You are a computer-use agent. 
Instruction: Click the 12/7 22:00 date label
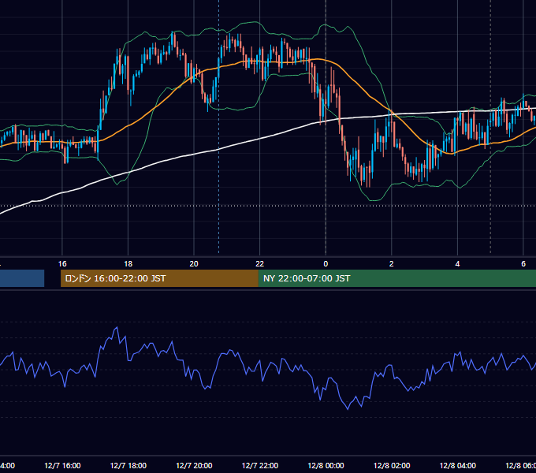tap(260, 465)
